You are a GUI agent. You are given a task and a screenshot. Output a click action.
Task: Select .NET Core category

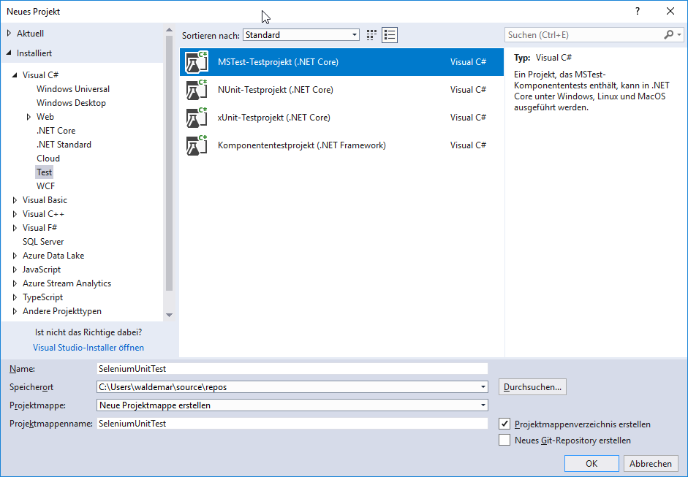[x=56, y=131]
